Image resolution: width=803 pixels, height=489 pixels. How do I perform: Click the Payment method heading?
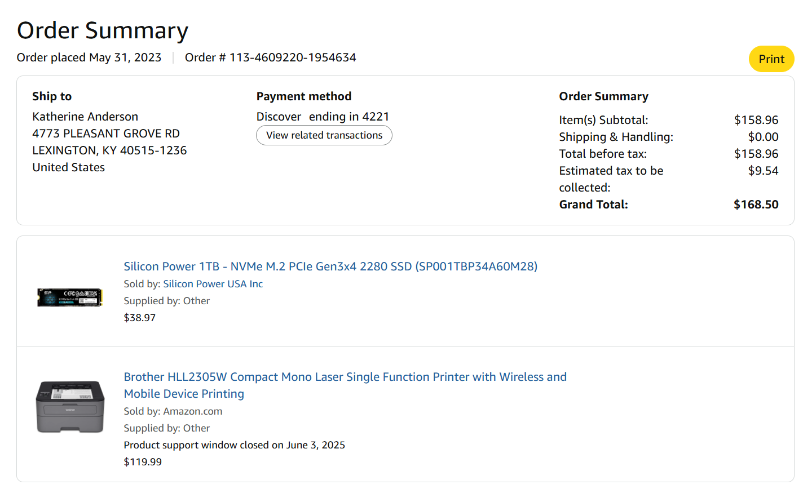point(304,96)
